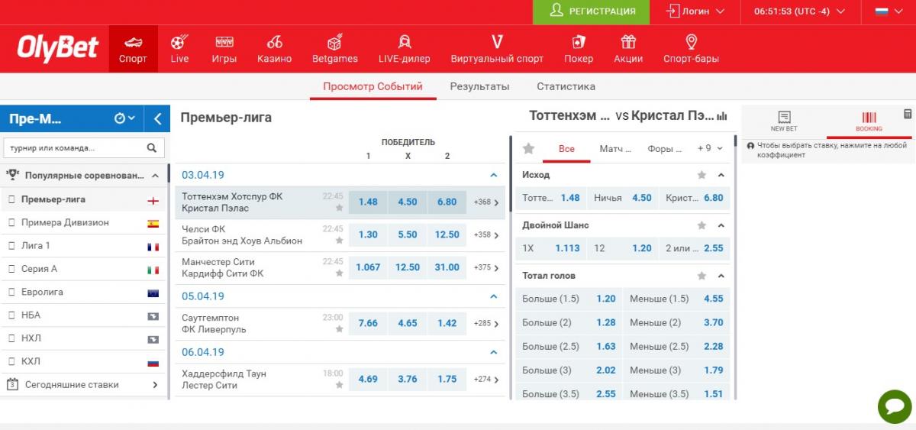
Task: Show favorite markets star tab
Action: click(528, 149)
